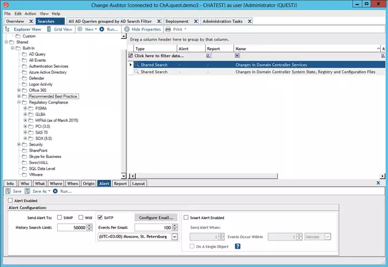Click the Configure Email button
The width and height of the screenshot is (388, 267).
(x=156, y=217)
